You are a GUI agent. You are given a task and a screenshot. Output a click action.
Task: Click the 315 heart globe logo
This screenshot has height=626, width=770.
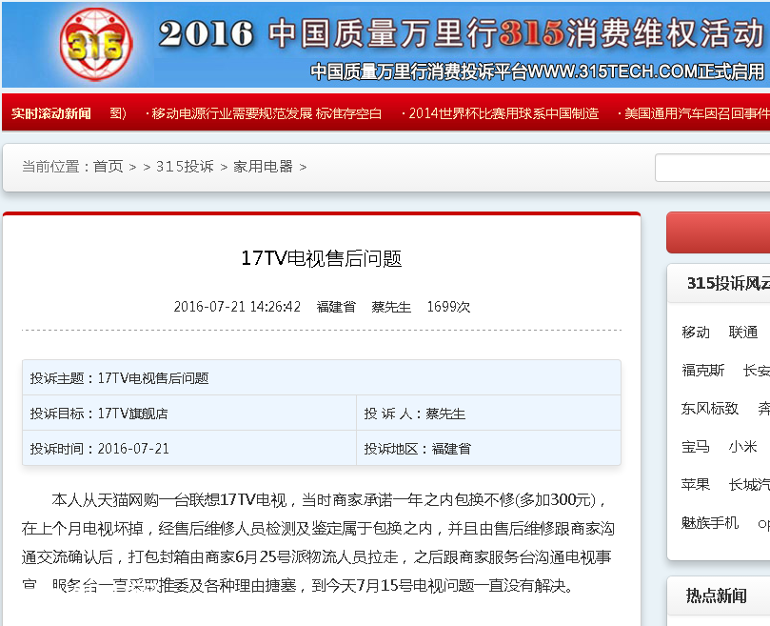coord(96,44)
